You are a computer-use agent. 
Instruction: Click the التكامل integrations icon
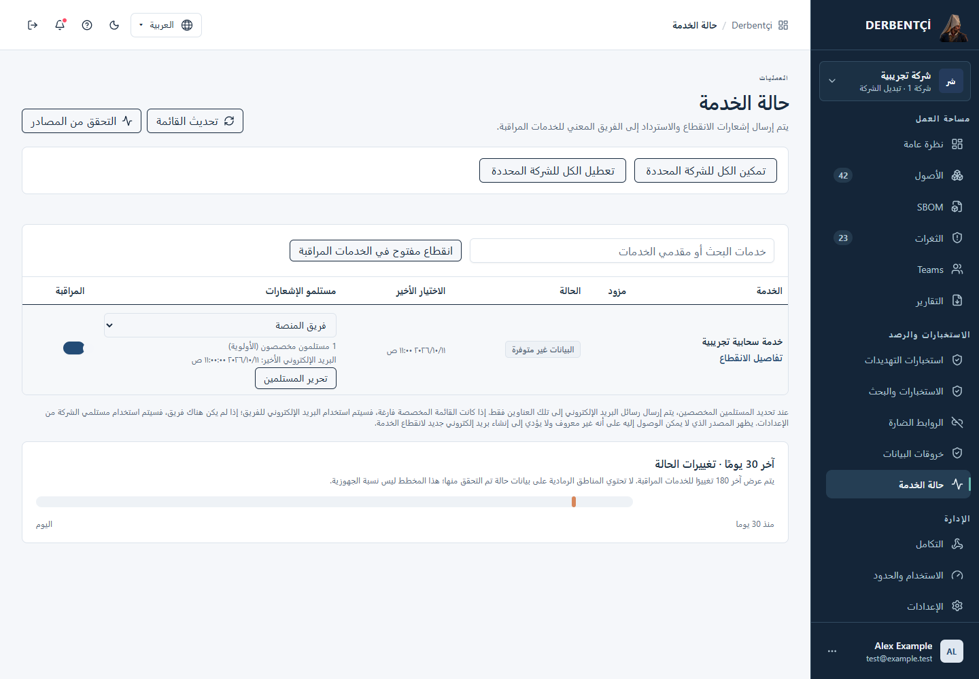click(x=957, y=543)
